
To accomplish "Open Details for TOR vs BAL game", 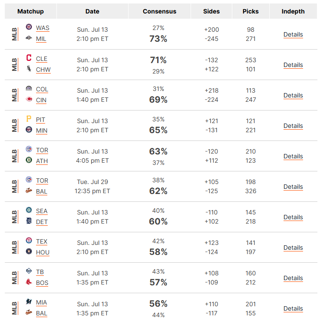I will tap(293, 187).
